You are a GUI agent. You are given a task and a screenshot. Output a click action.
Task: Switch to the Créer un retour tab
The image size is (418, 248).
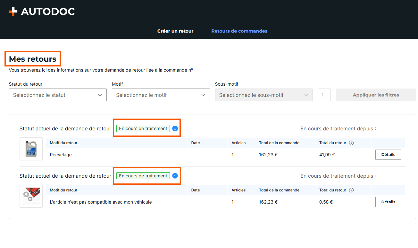point(175,31)
